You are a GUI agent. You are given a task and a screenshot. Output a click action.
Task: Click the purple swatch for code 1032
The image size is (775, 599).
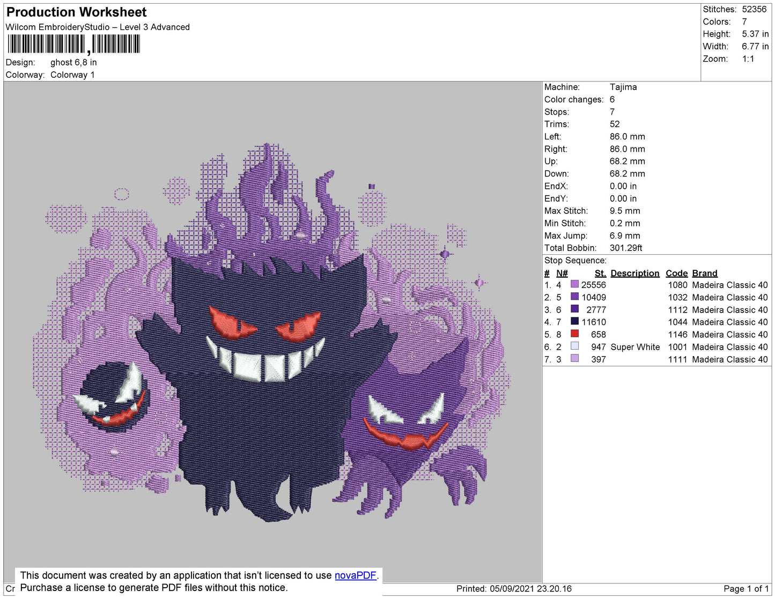tap(575, 297)
